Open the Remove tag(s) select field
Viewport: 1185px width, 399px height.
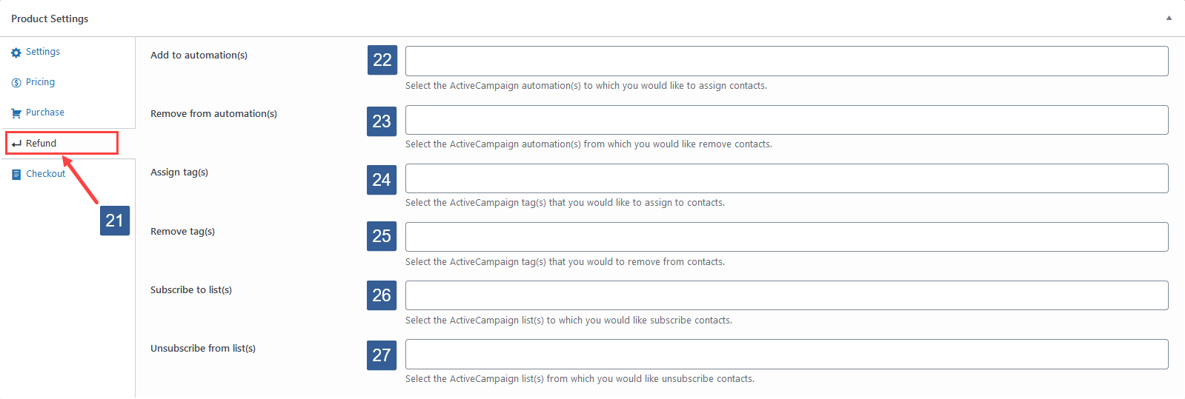[x=786, y=237]
